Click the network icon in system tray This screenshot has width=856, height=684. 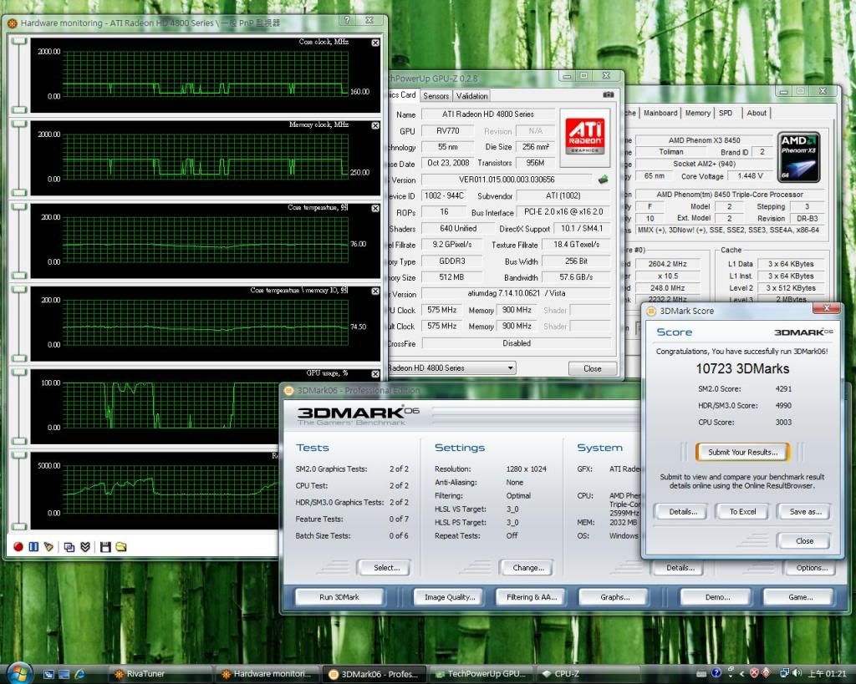784,674
